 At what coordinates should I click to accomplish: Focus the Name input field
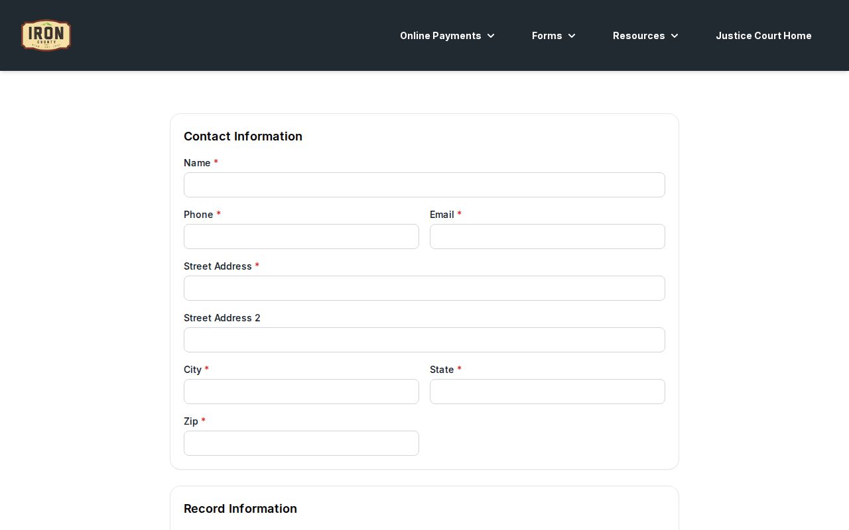point(424,185)
